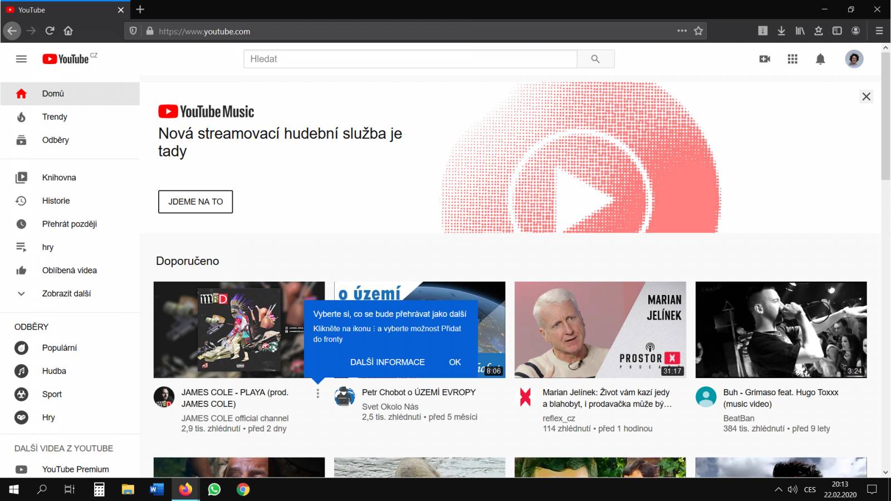Open the Firefox downloads arrow

pos(781,31)
